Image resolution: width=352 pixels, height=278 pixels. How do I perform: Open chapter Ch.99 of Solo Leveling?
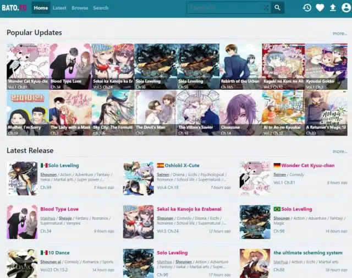46,187
